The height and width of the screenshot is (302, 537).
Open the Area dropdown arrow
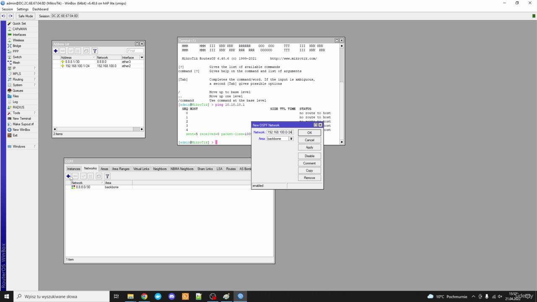(x=291, y=139)
